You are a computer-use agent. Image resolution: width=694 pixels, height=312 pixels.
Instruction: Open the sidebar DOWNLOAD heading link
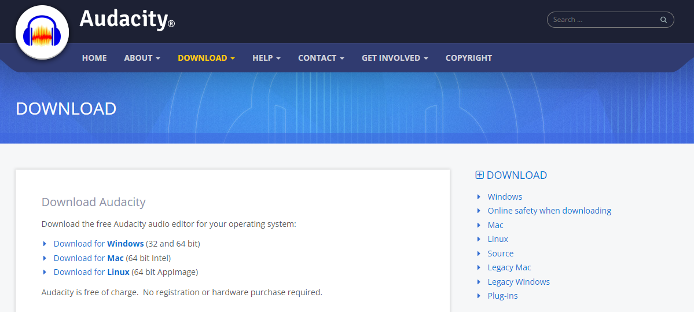click(516, 175)
